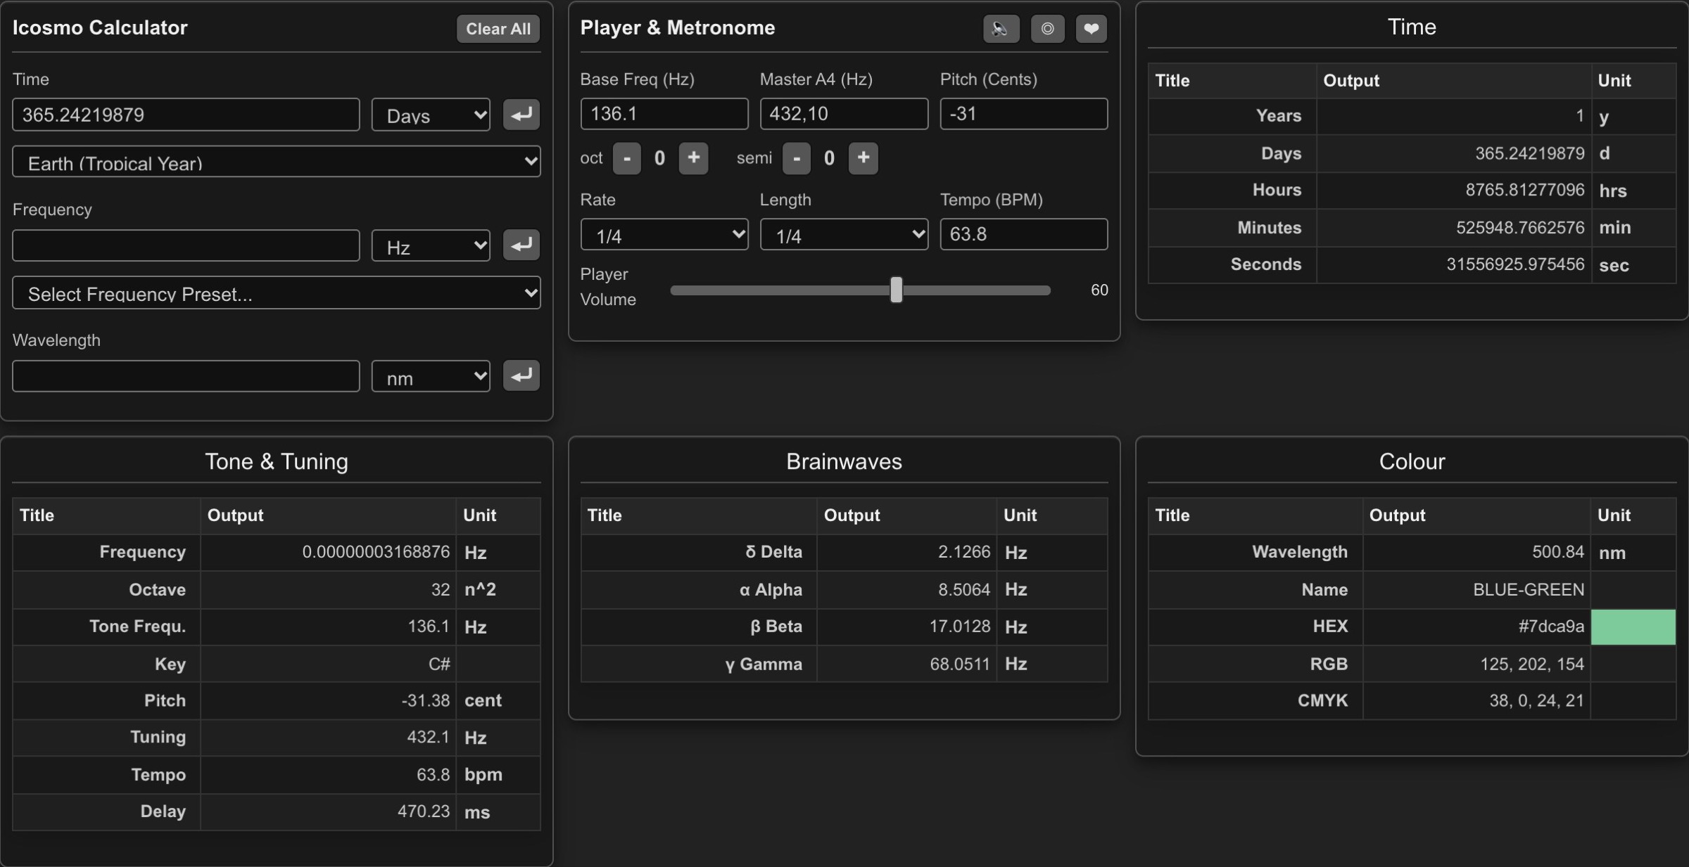Screen dimensions: 1689x867
Task: Click the BLUE-GREEN colour name
Action: click(1529, 589)
